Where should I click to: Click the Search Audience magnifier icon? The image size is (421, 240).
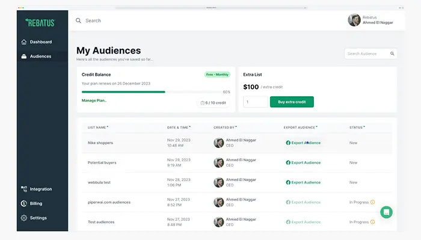pyautogui.click(x=392, y=54)
